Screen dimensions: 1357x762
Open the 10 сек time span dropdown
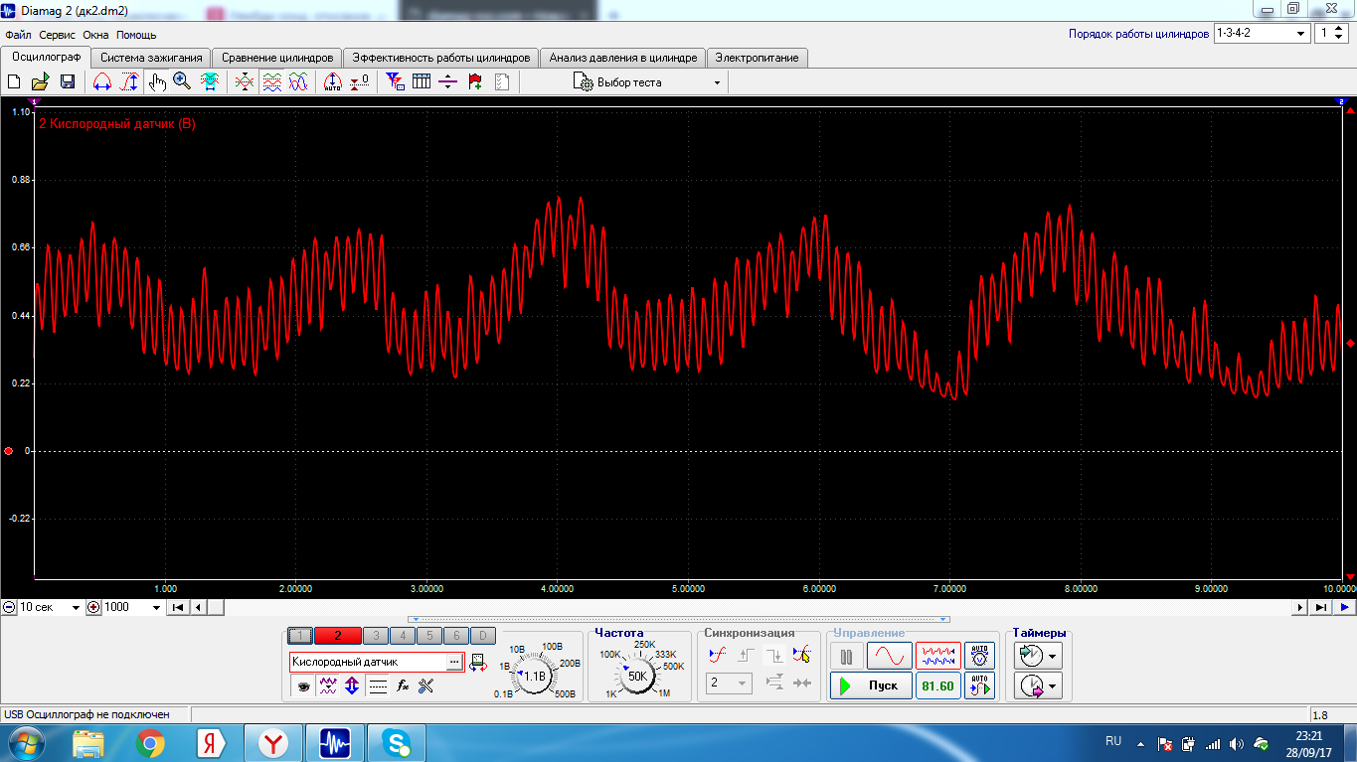[77, 607]
